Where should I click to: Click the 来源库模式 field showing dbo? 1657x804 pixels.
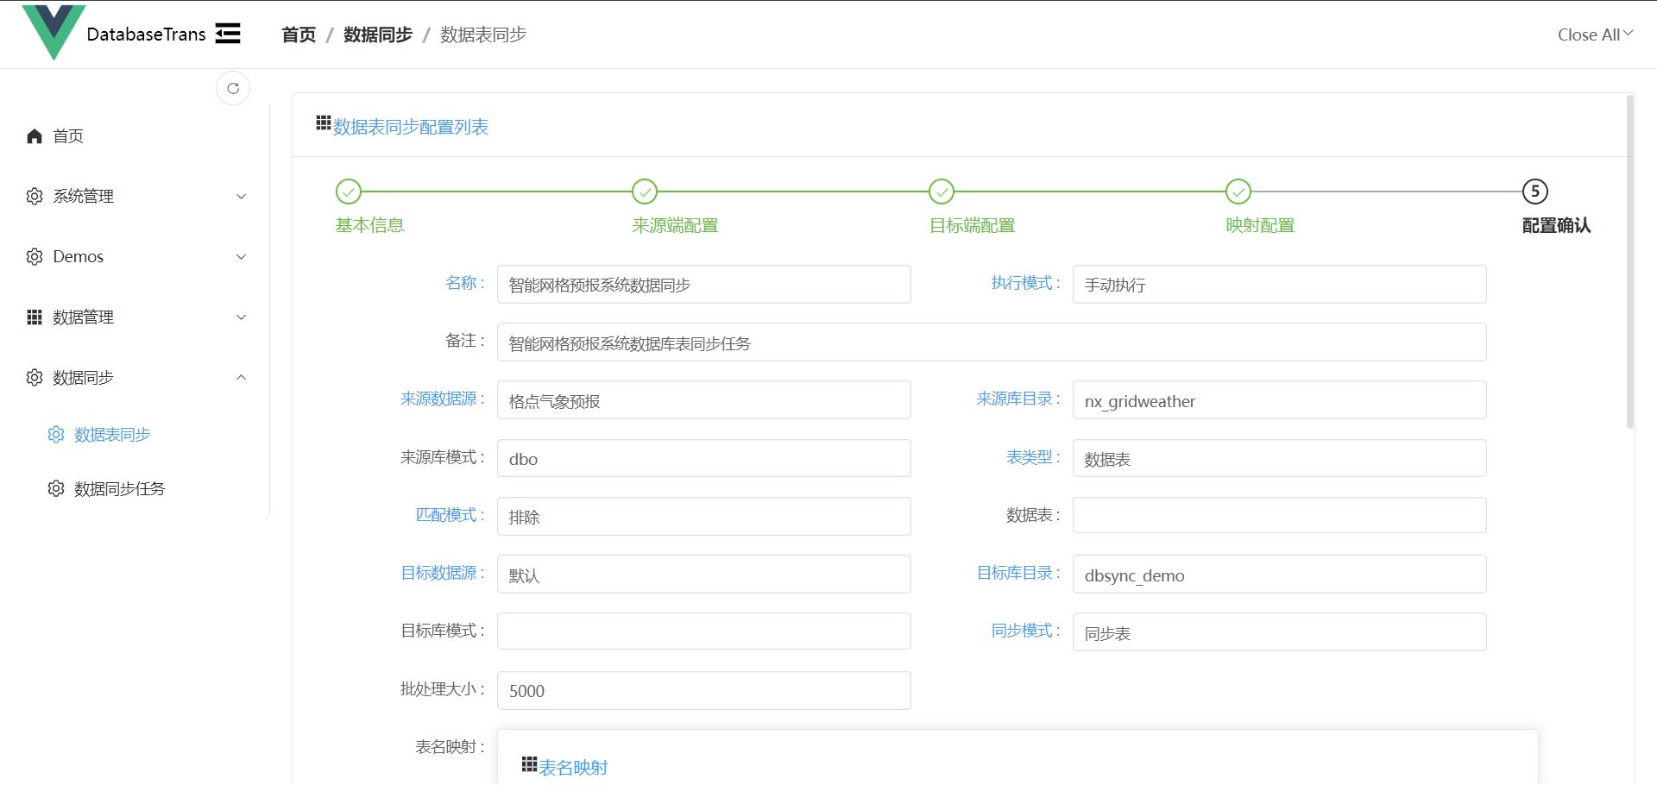pos(704,458)
